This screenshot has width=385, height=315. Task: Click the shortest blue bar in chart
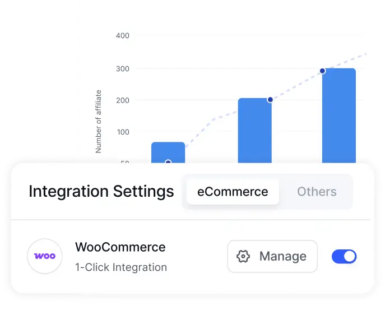(x=168, y=152)
